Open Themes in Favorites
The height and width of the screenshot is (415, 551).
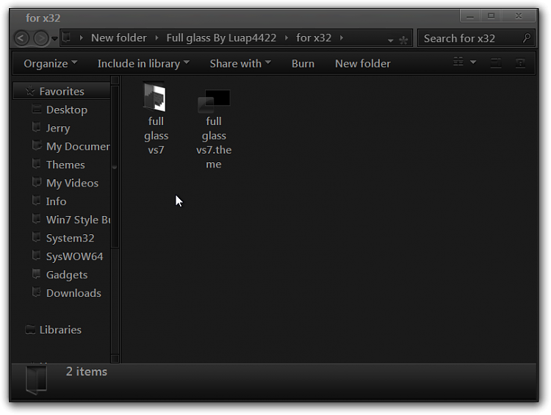65,165
